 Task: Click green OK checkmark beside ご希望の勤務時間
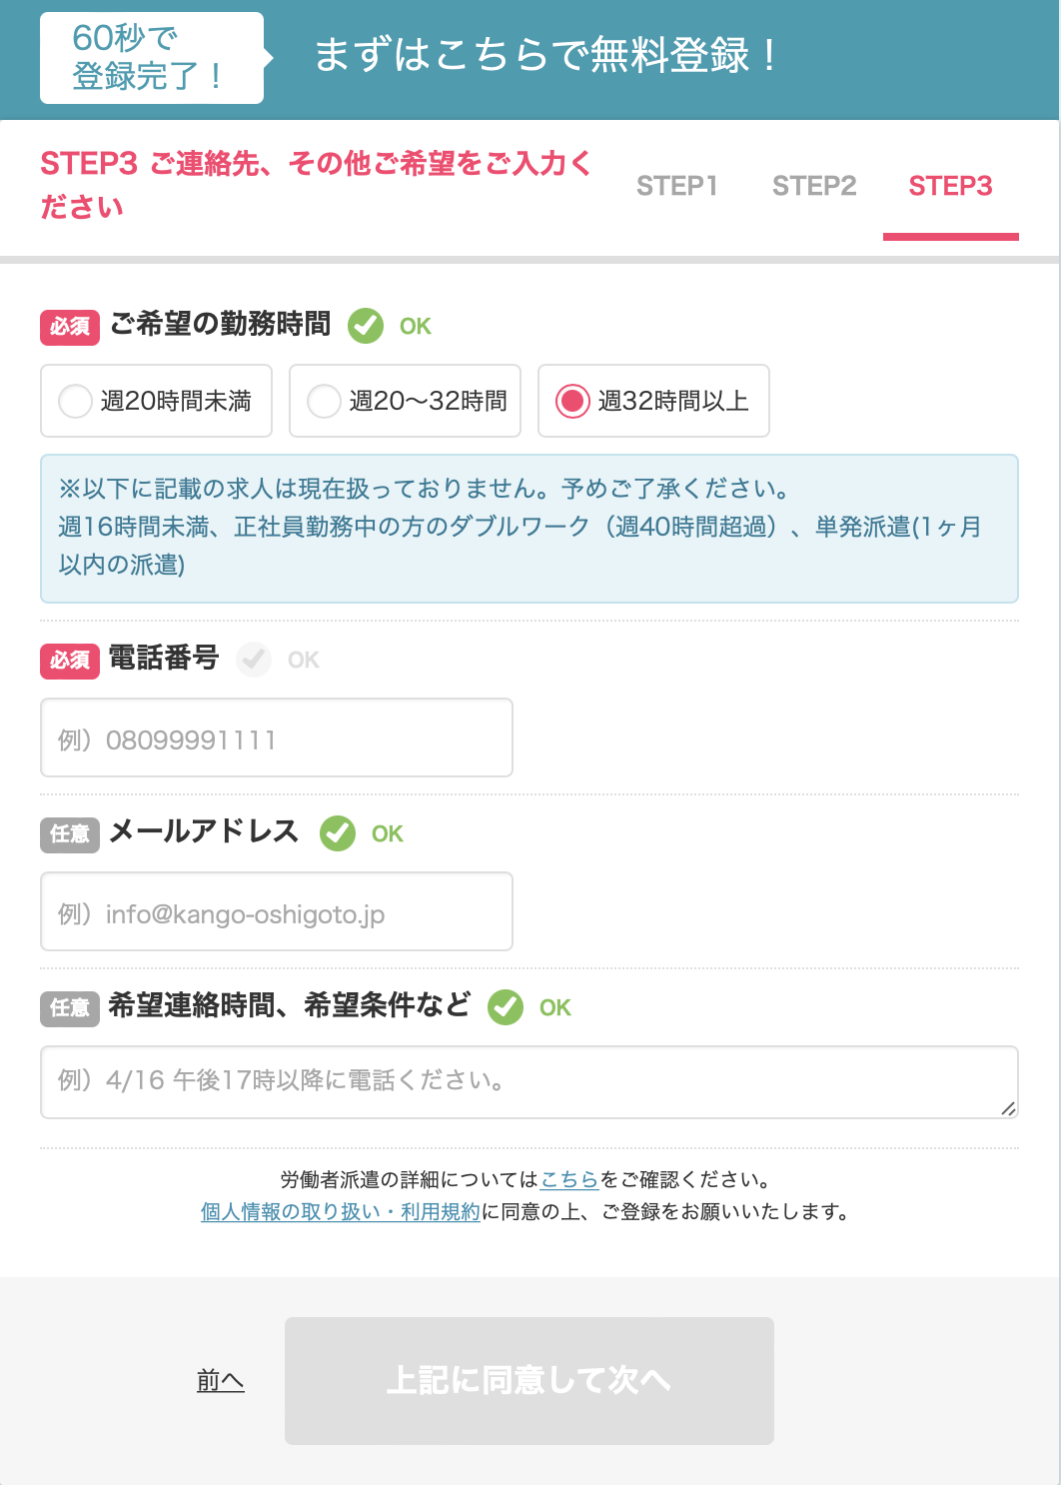coord(366,326)
